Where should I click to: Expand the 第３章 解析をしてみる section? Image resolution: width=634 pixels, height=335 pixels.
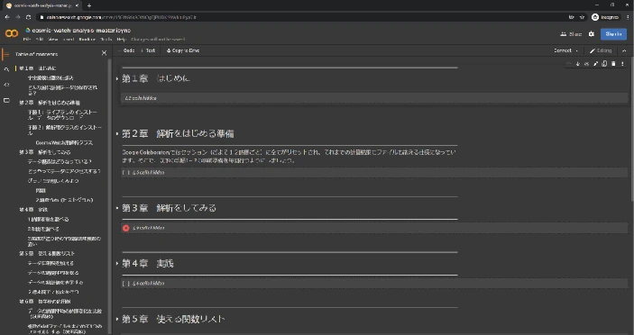pos(117,208)
